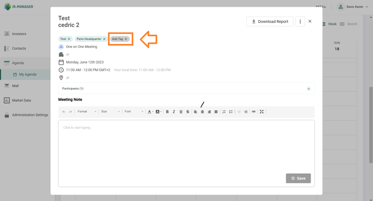Screen dimensions: 373x201
Task: Undo the last edit in editor
Action: click(64, 111)
